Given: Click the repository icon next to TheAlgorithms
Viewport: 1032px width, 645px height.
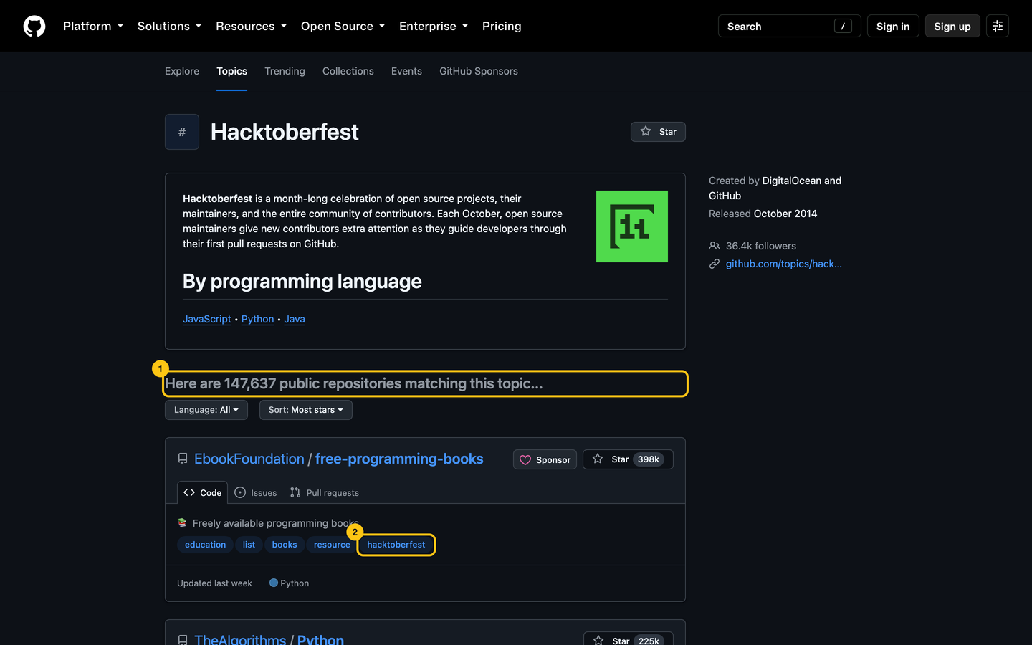Looking at the screenshot, I should point(183,640).
